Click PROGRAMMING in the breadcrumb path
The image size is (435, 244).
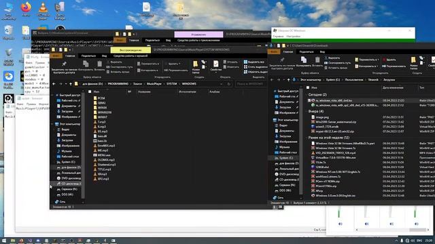tap(118, 84)
